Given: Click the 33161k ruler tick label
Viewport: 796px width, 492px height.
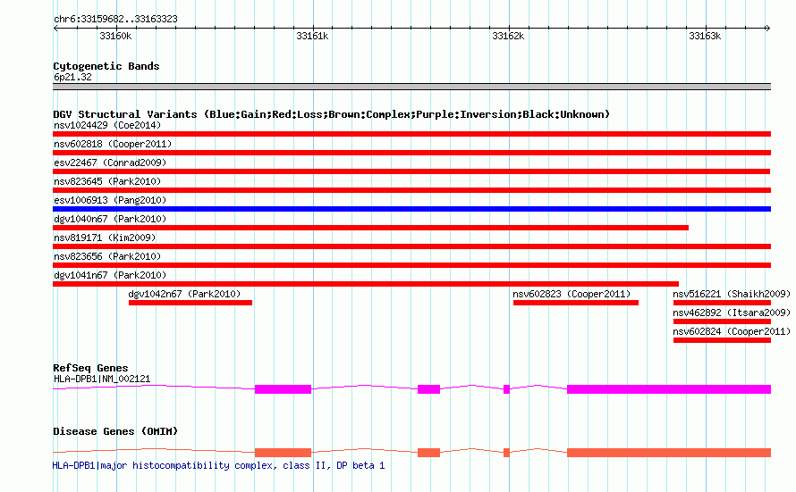Looking at the screenshot, I should point(312,36).
